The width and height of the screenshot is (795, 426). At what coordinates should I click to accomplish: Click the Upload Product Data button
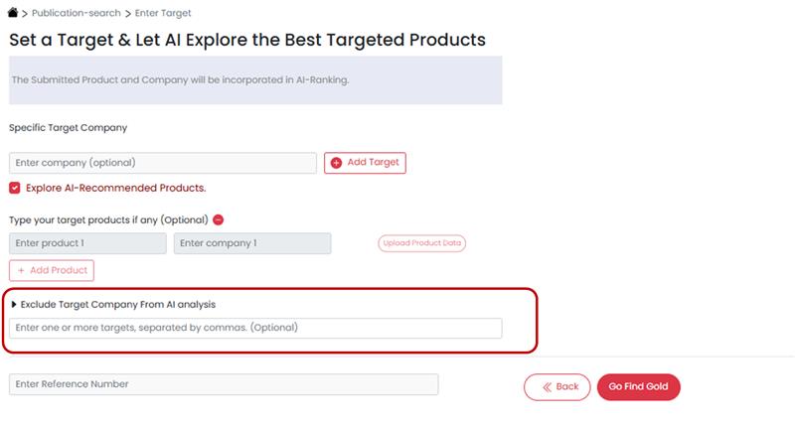tap(421, 243)
